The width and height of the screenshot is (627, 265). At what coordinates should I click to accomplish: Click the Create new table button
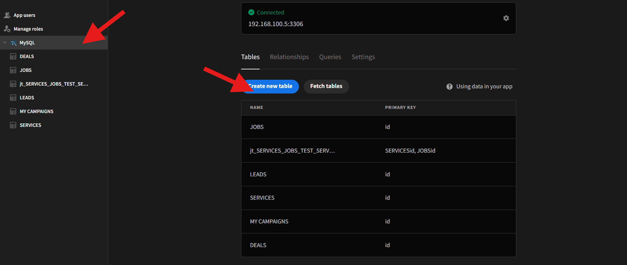point(270,86)
